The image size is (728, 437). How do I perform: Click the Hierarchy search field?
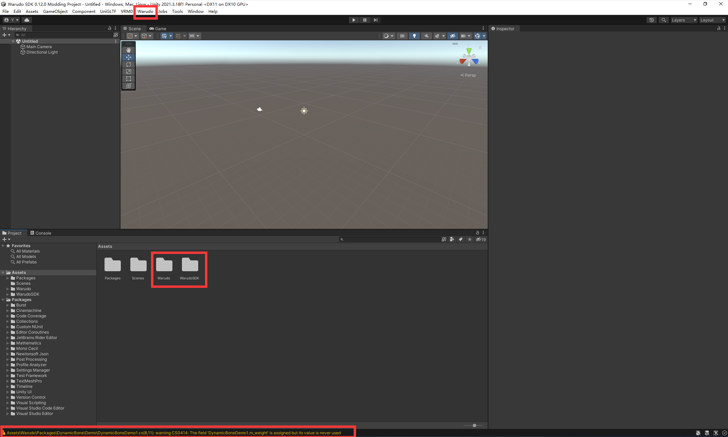(x=64, y=35)
